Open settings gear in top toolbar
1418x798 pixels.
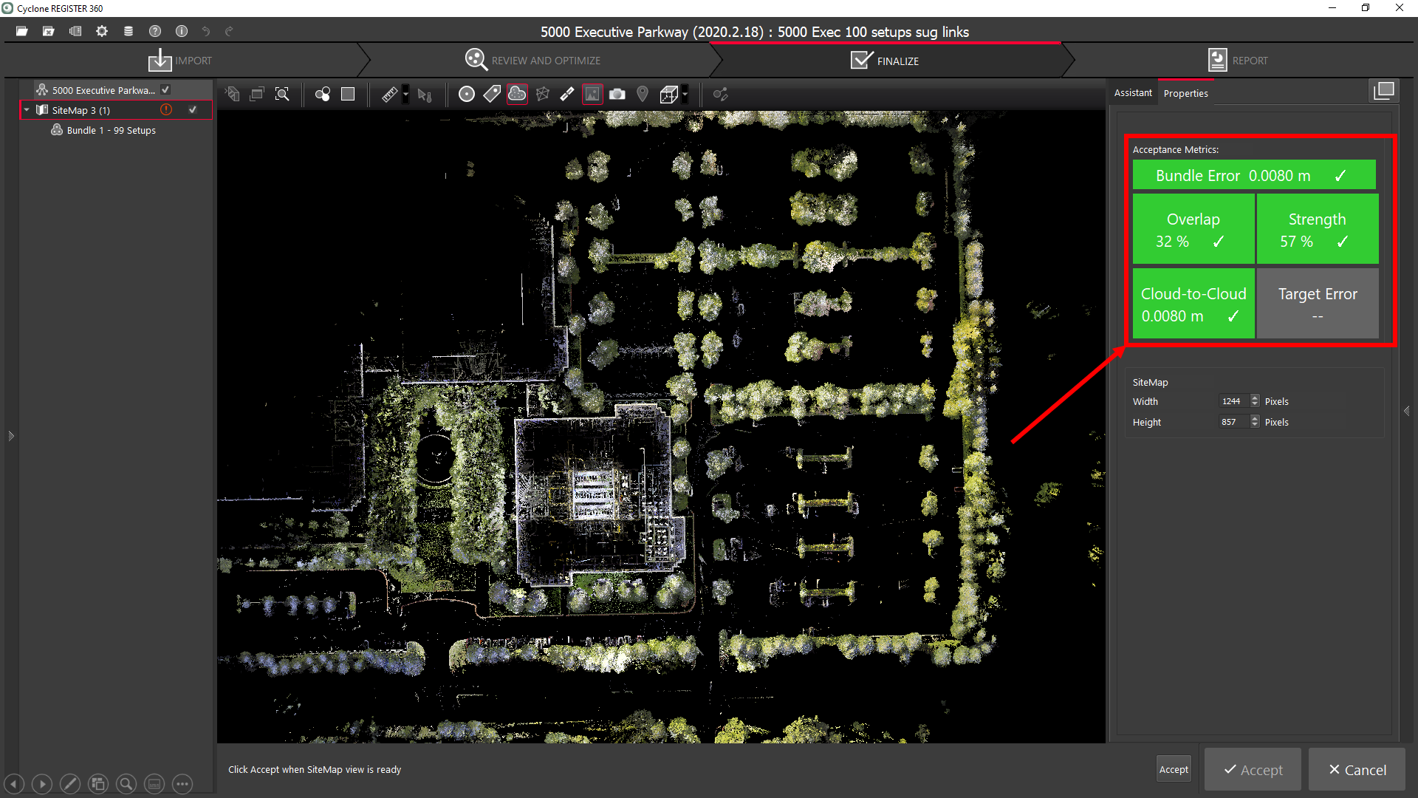pyautogui.click(x=102, y=31)
